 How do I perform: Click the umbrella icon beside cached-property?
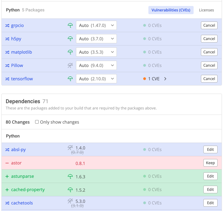click(x=70, y=189)
